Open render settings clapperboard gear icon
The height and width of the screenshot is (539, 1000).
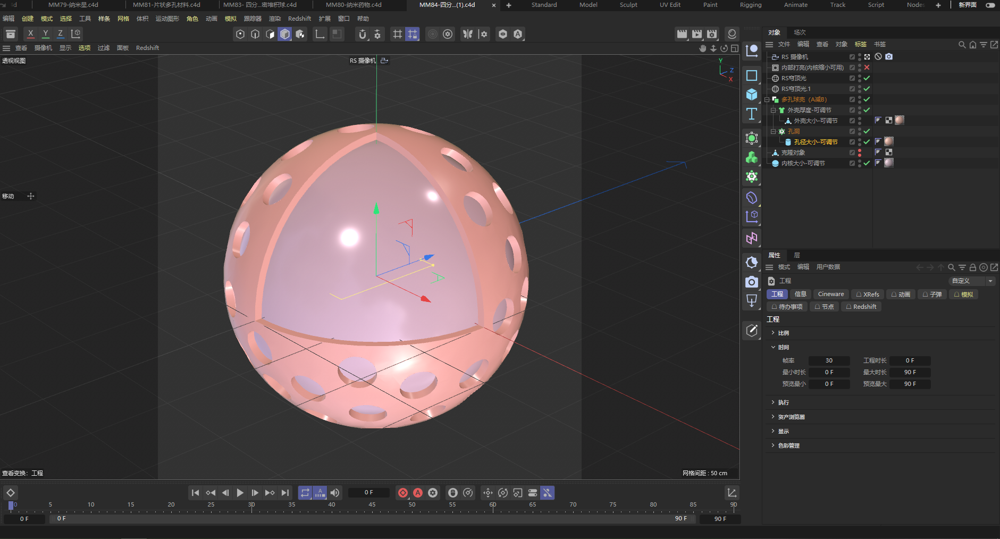pyautogui.click(x=712, y=34)
